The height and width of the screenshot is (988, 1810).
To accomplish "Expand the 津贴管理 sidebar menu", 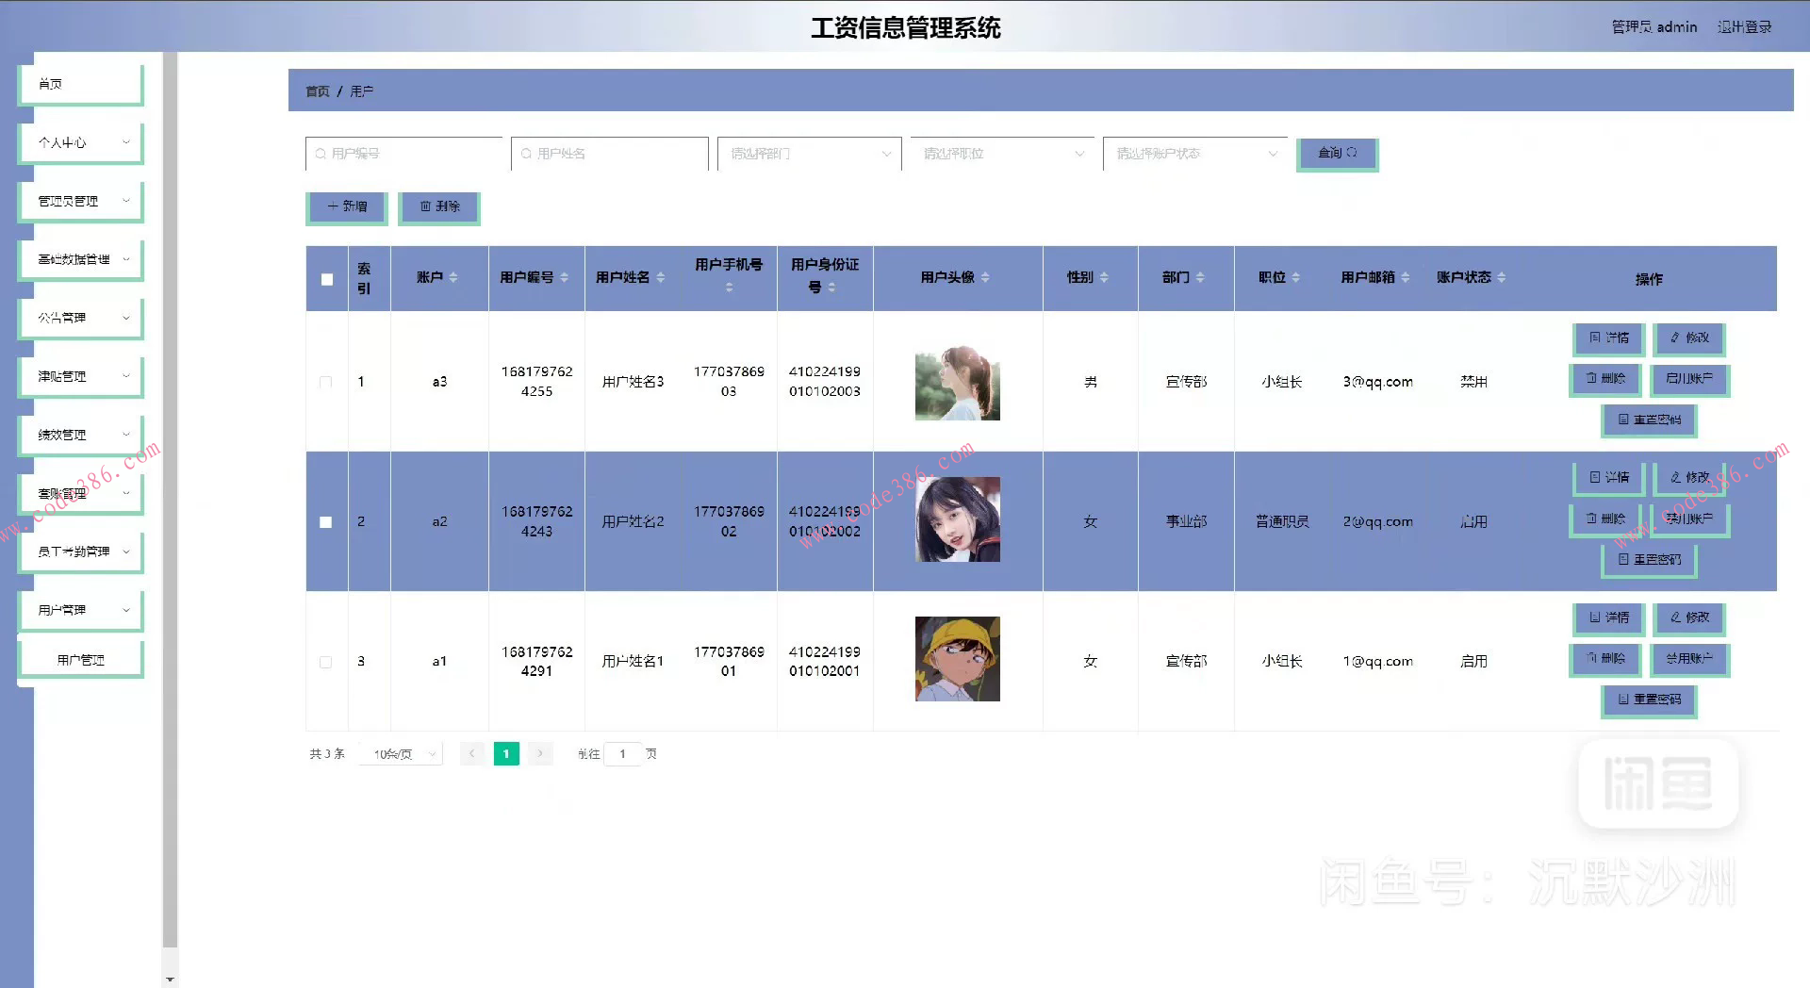I will click(81, 376).
